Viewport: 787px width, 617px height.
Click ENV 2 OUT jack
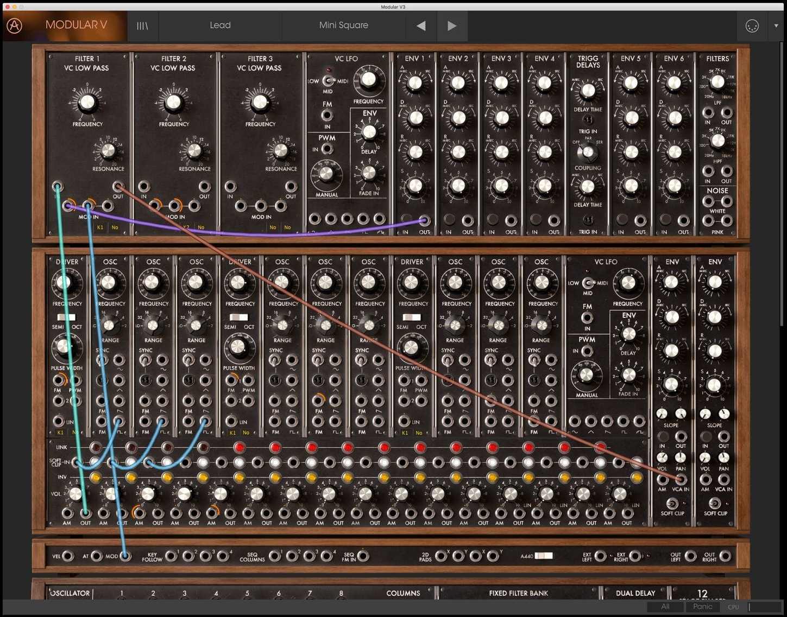[468, 220]
